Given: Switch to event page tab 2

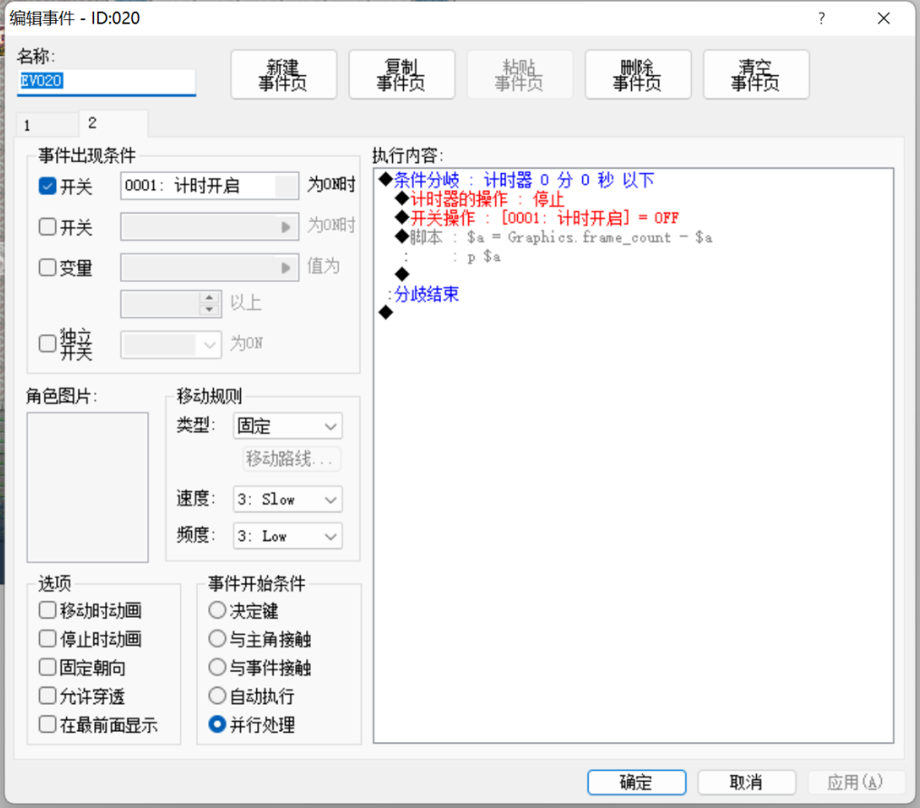Looking at the screenshot, I should pos(112,123).
